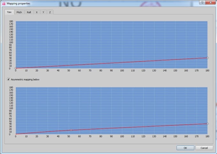Screen dimensions: 217x154
Task: Select the Y axis tab
Action: pyautogui.click(x=43, y=12)
